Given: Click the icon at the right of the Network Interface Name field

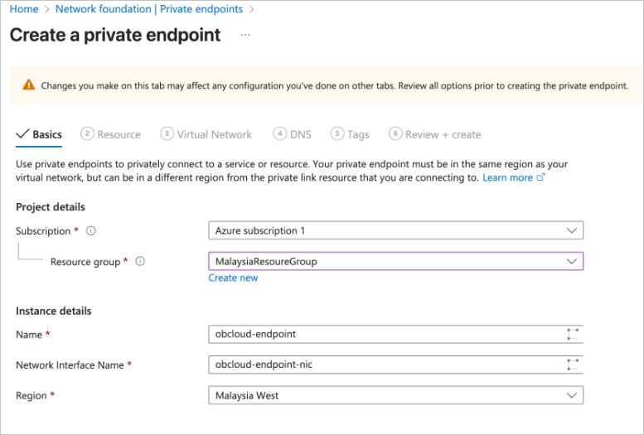Looking at the screenshot, I should (x=572, y=365).
